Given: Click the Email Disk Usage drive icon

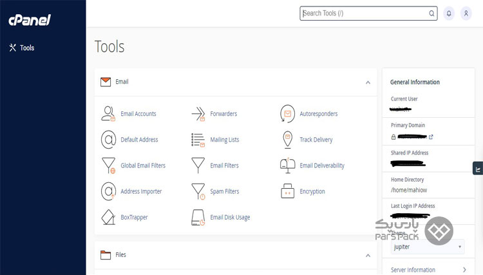Looking at the screenshot, I should 198,218.
